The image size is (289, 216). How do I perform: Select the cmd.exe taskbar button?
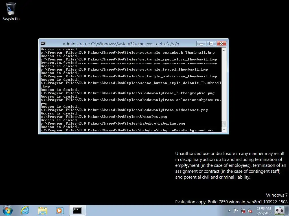click(77, 210)
